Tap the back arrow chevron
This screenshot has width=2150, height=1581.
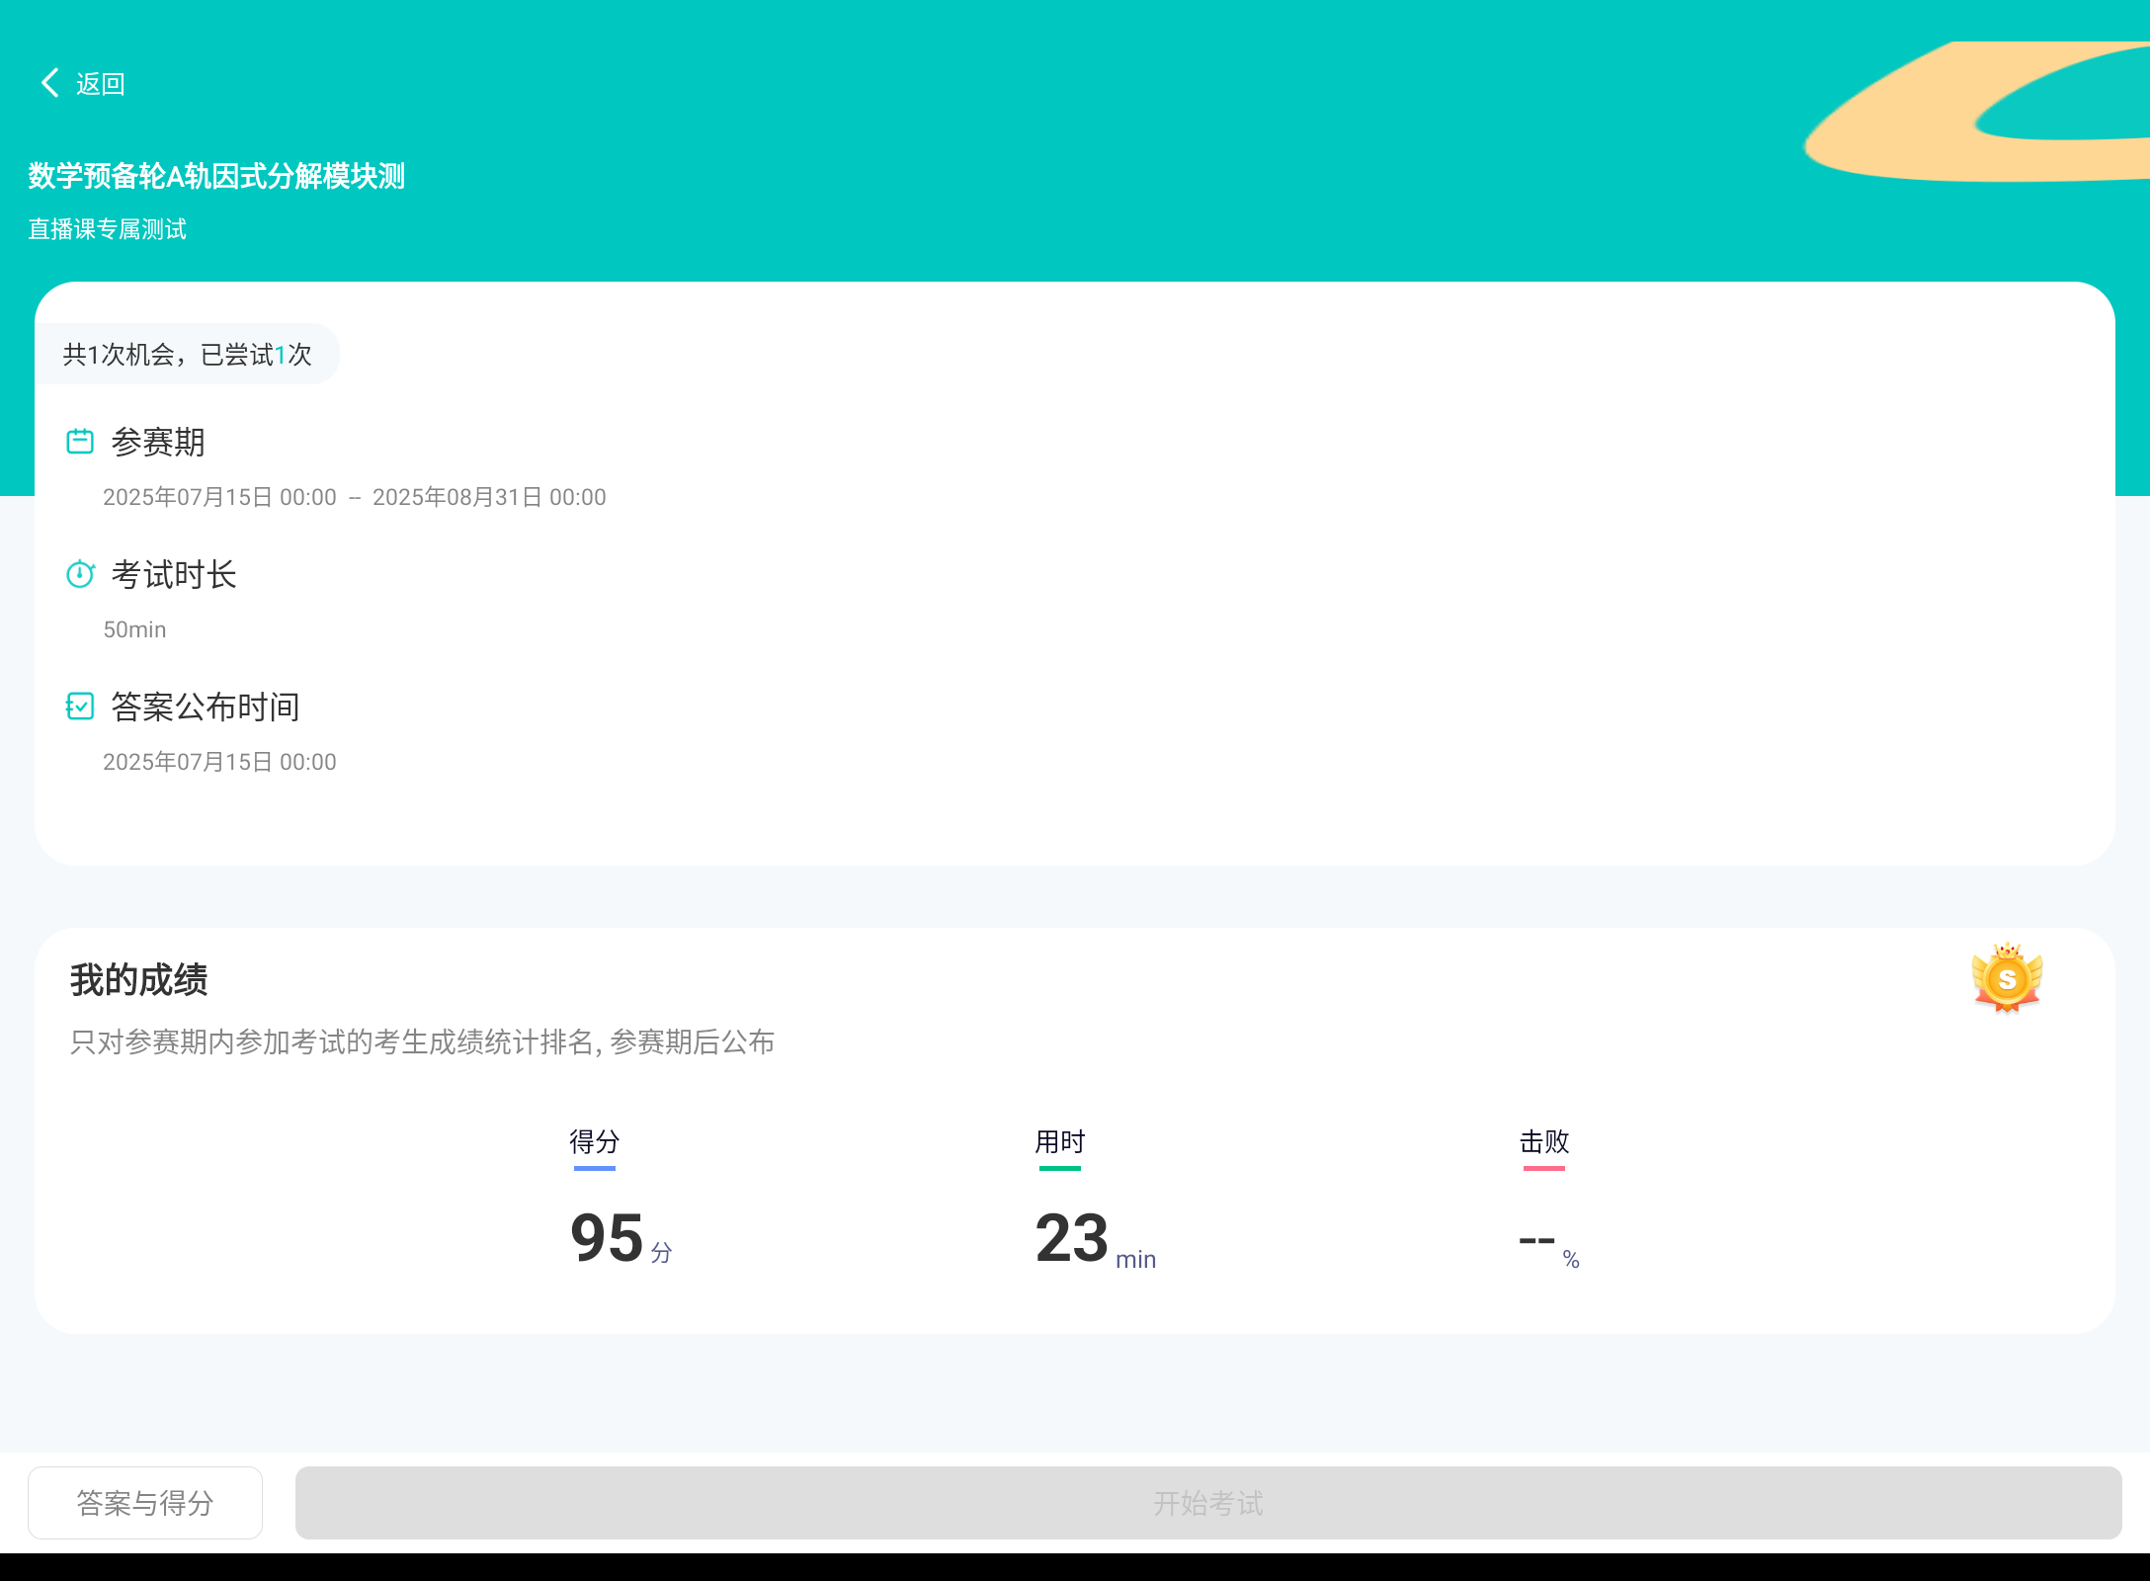coord(50,83)
